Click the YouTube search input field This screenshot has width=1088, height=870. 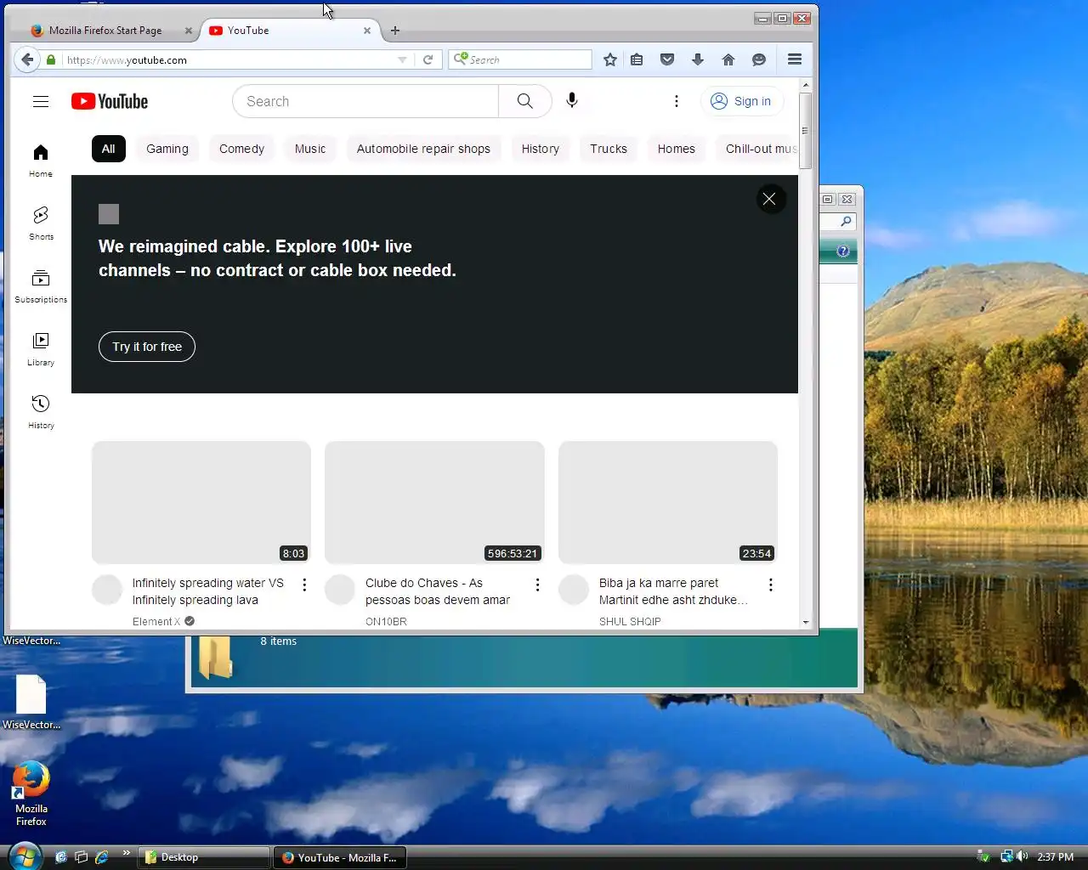(365, 101)
